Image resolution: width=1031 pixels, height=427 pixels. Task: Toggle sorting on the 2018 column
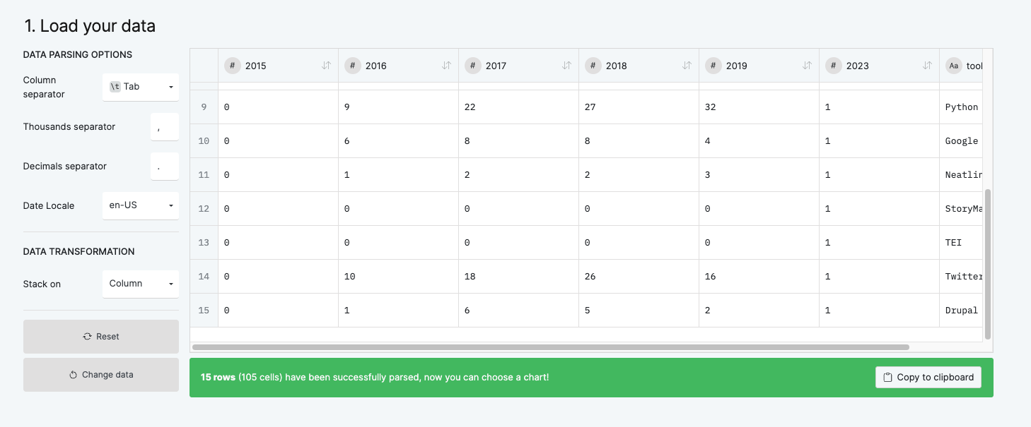[x=687, y=65]
